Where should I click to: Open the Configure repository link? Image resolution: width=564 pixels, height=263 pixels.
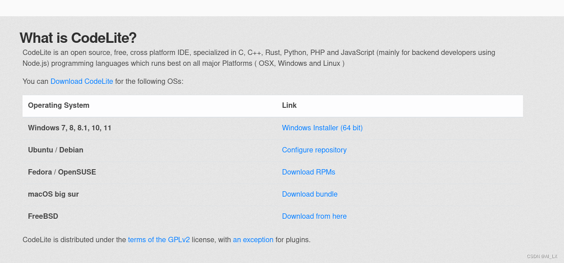[x=314, y=150]
